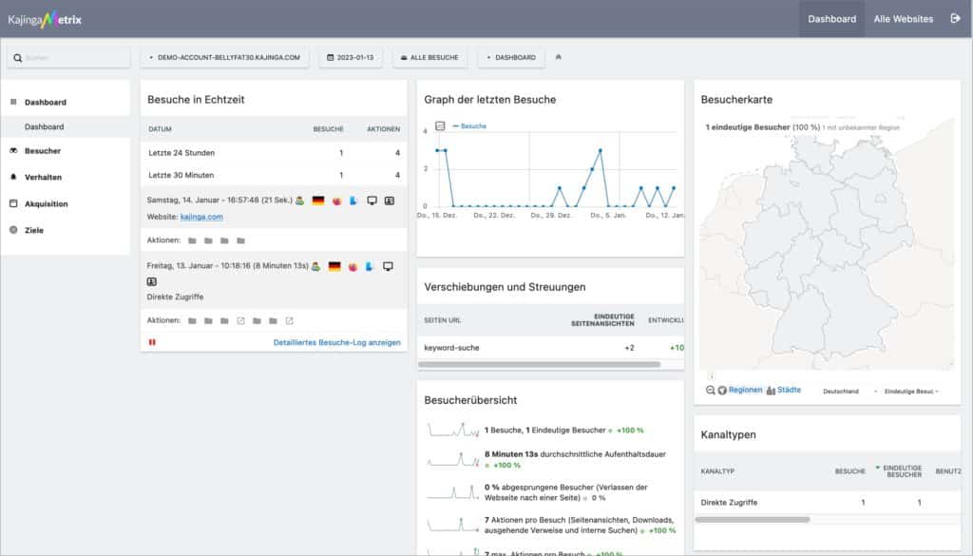Click the desktop device icon on Freitag visit

[x=388, y=266]
